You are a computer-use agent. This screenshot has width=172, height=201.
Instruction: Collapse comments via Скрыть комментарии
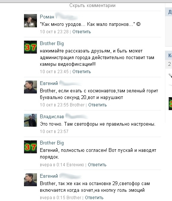92,6
